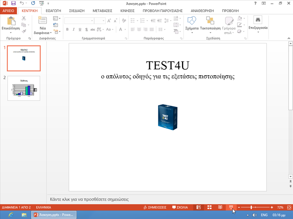Click the ΕΛΛΗΝΙΚΑ language indicator
This screenshot has height=219, width=293.
click(44, 207)
